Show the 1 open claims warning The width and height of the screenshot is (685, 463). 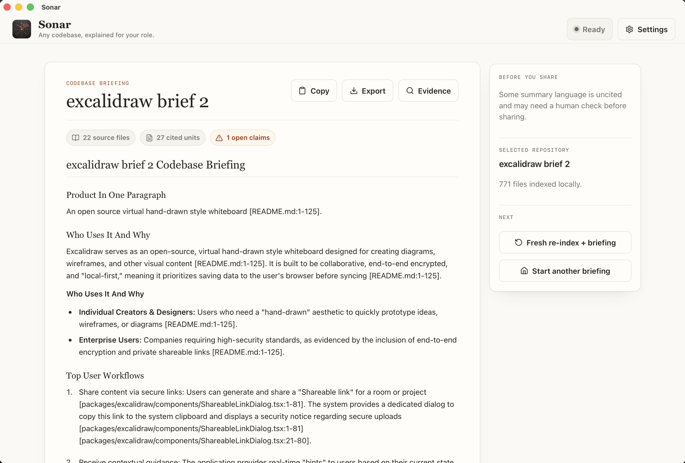(243, 138)
